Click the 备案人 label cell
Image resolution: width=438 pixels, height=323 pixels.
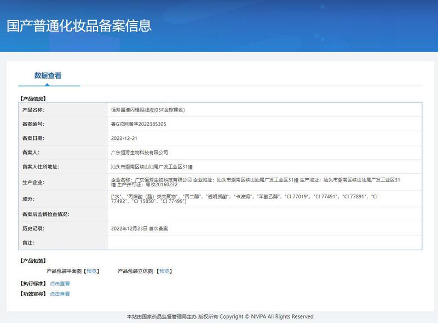[x=63, y=152]
